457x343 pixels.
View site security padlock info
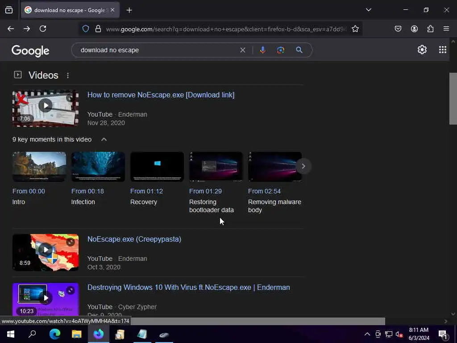click(x=98, y=29)
